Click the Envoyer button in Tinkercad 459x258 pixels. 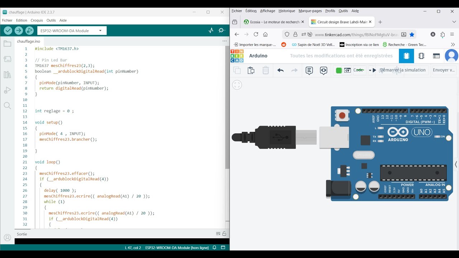point(444,70)
